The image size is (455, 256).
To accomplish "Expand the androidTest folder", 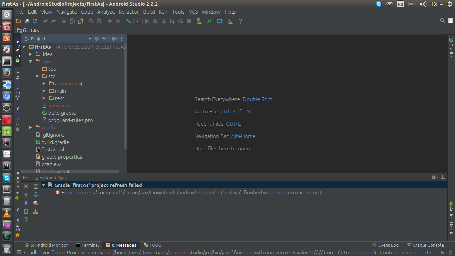I will coord(44,84).
